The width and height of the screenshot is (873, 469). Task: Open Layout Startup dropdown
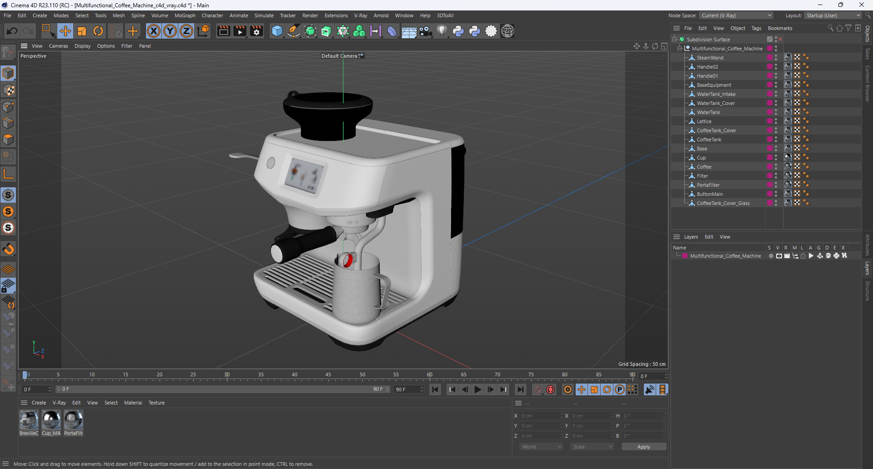pos(833,15)
